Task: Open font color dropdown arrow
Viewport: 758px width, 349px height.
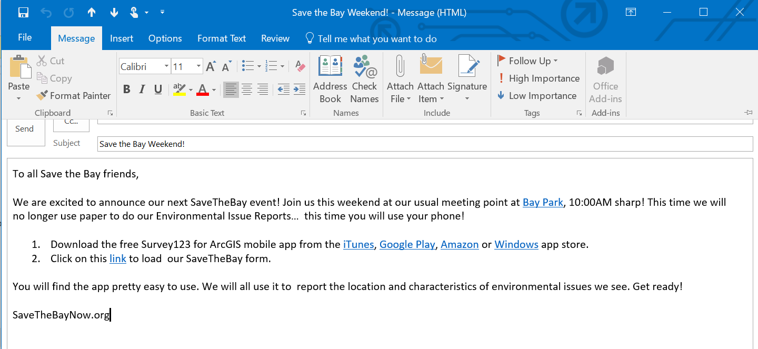Action: point(214,89)
